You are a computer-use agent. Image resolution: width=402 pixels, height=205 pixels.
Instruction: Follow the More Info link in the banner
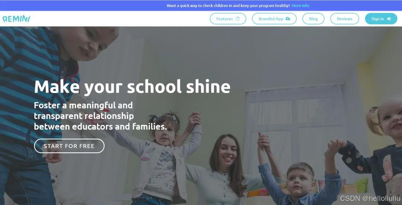300,6
